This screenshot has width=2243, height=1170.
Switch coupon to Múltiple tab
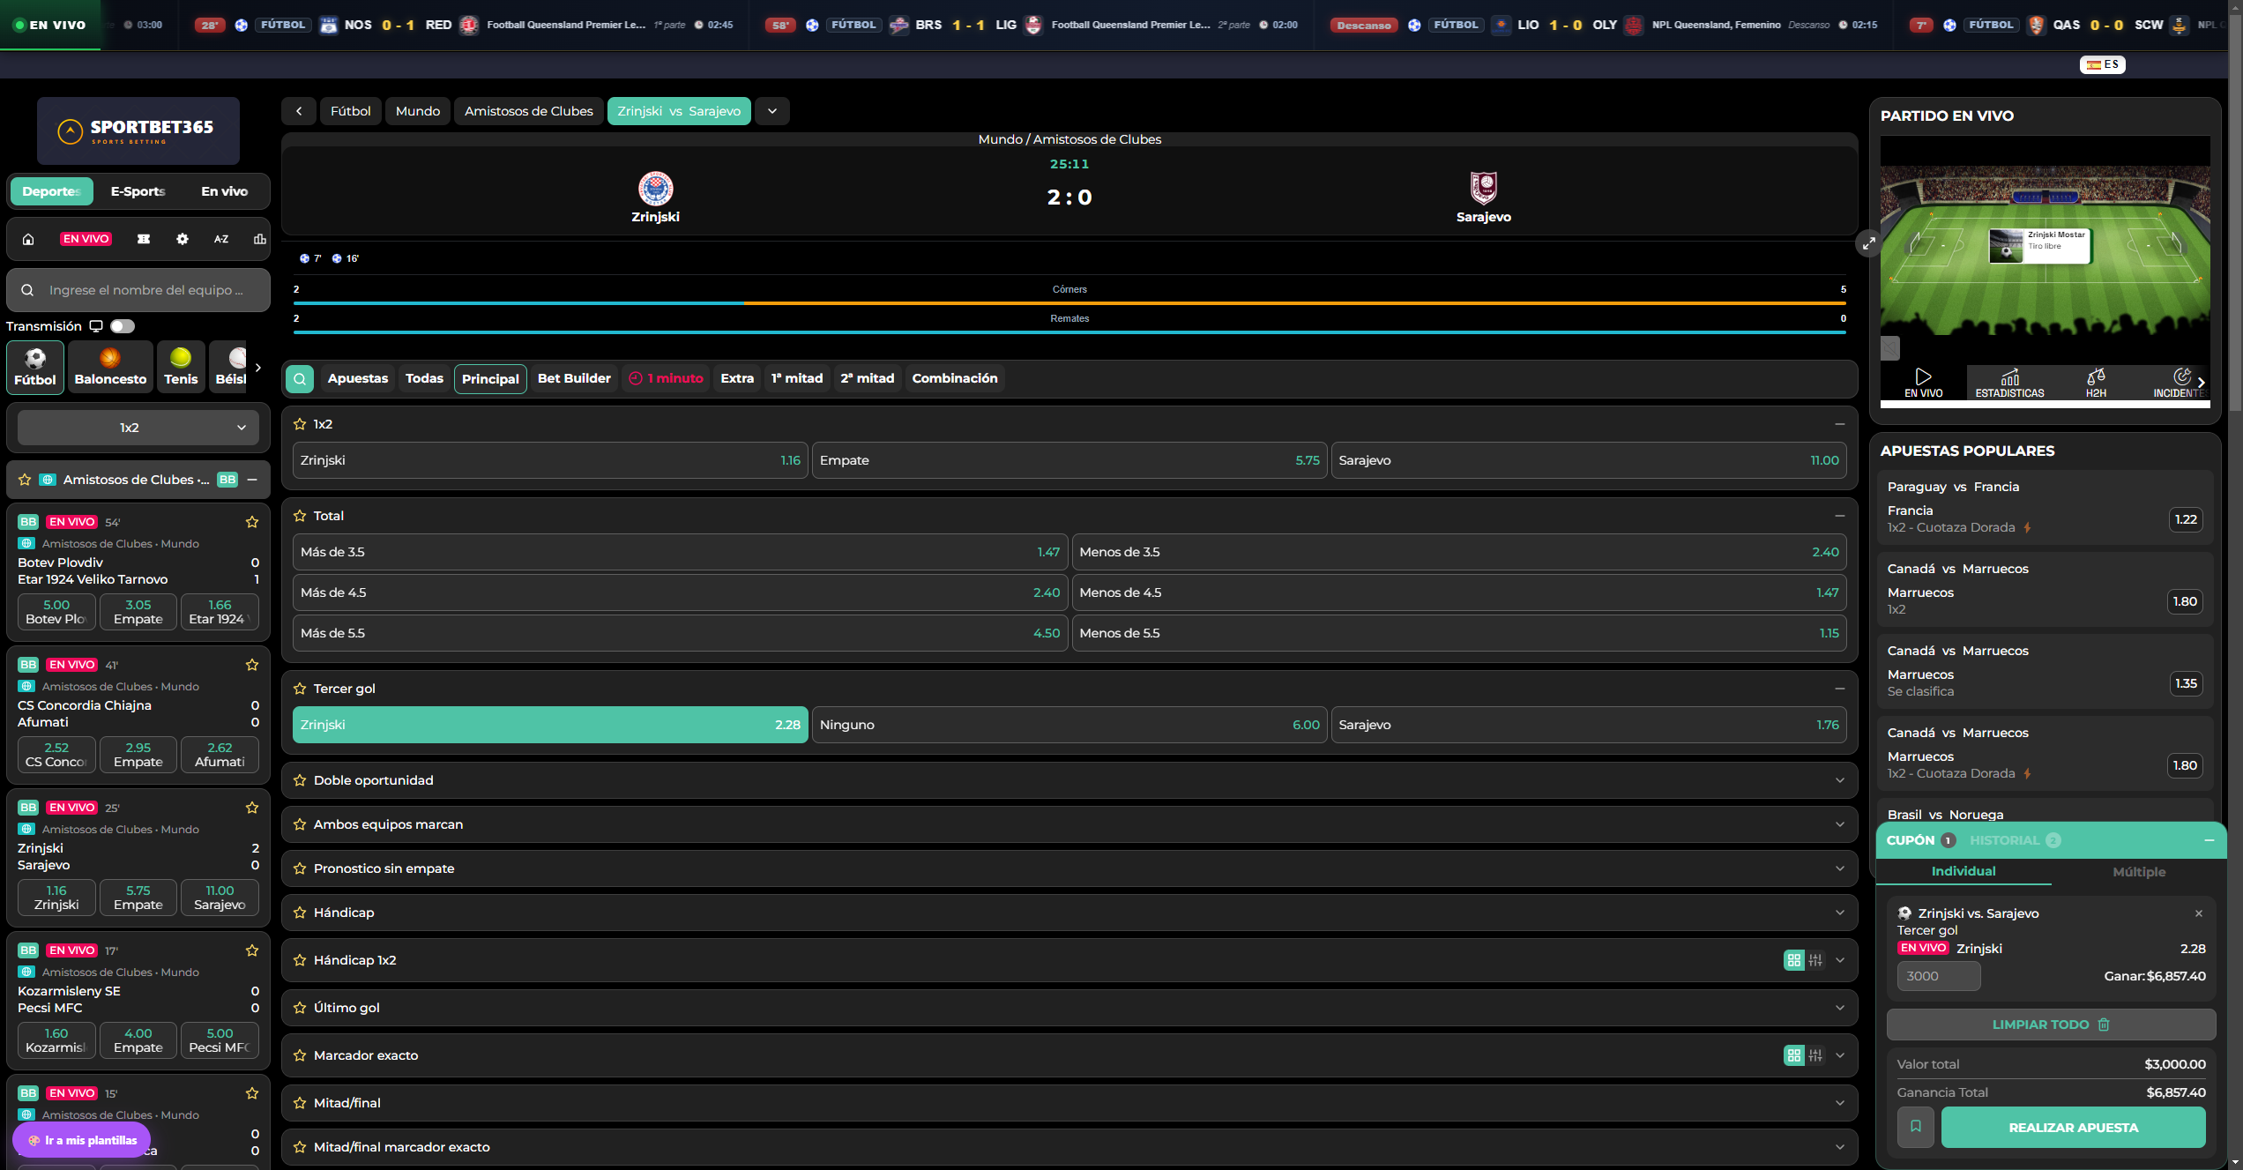pyautogui.click(x=2139, y=872)
